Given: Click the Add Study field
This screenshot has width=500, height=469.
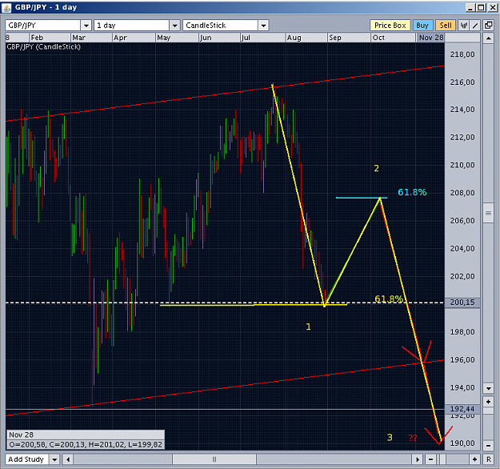Looking at the screenshot, I should tap(26, 459).
